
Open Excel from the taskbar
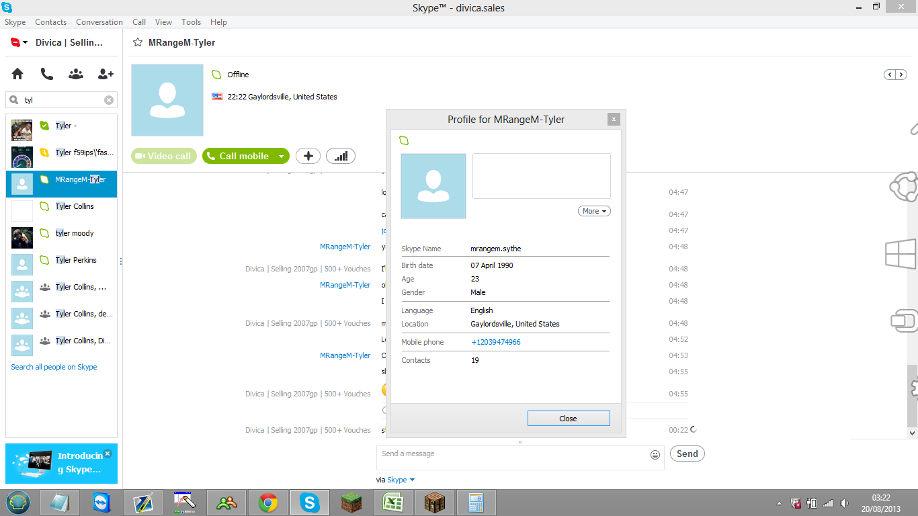393,503
